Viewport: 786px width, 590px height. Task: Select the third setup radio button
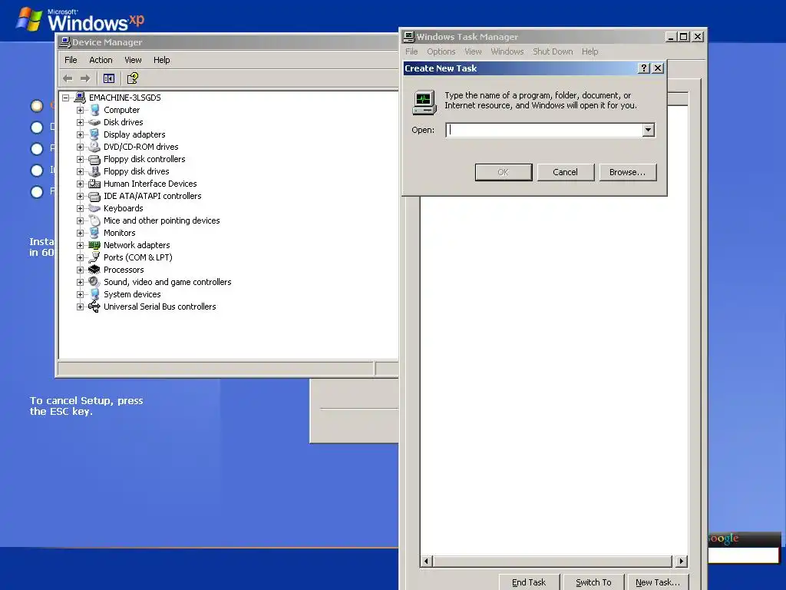pos(37,149)
